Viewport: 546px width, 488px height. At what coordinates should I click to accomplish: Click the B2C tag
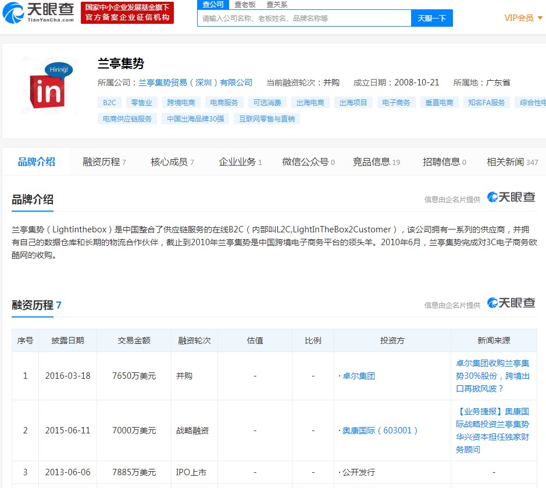109,103
